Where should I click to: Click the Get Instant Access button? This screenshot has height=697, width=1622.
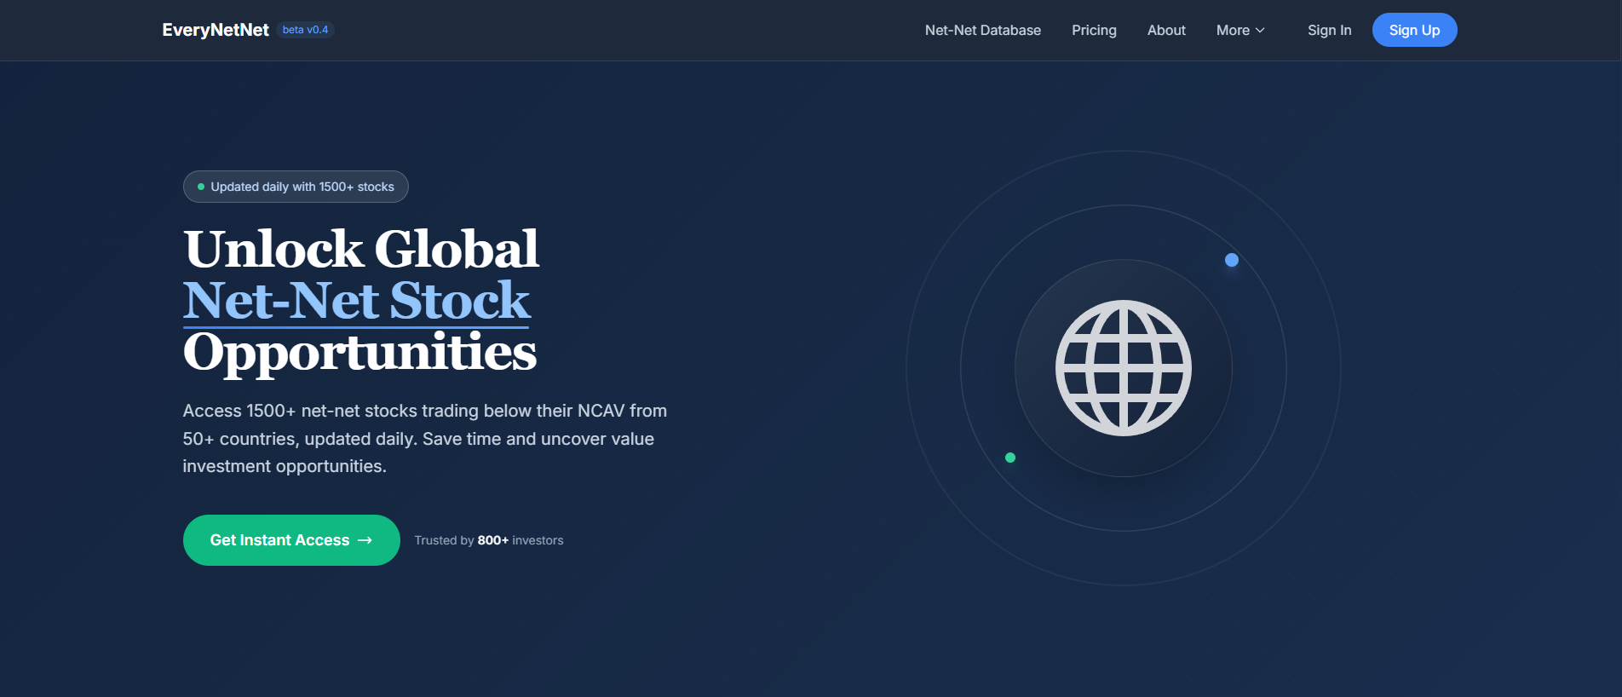tap(291, 540)
